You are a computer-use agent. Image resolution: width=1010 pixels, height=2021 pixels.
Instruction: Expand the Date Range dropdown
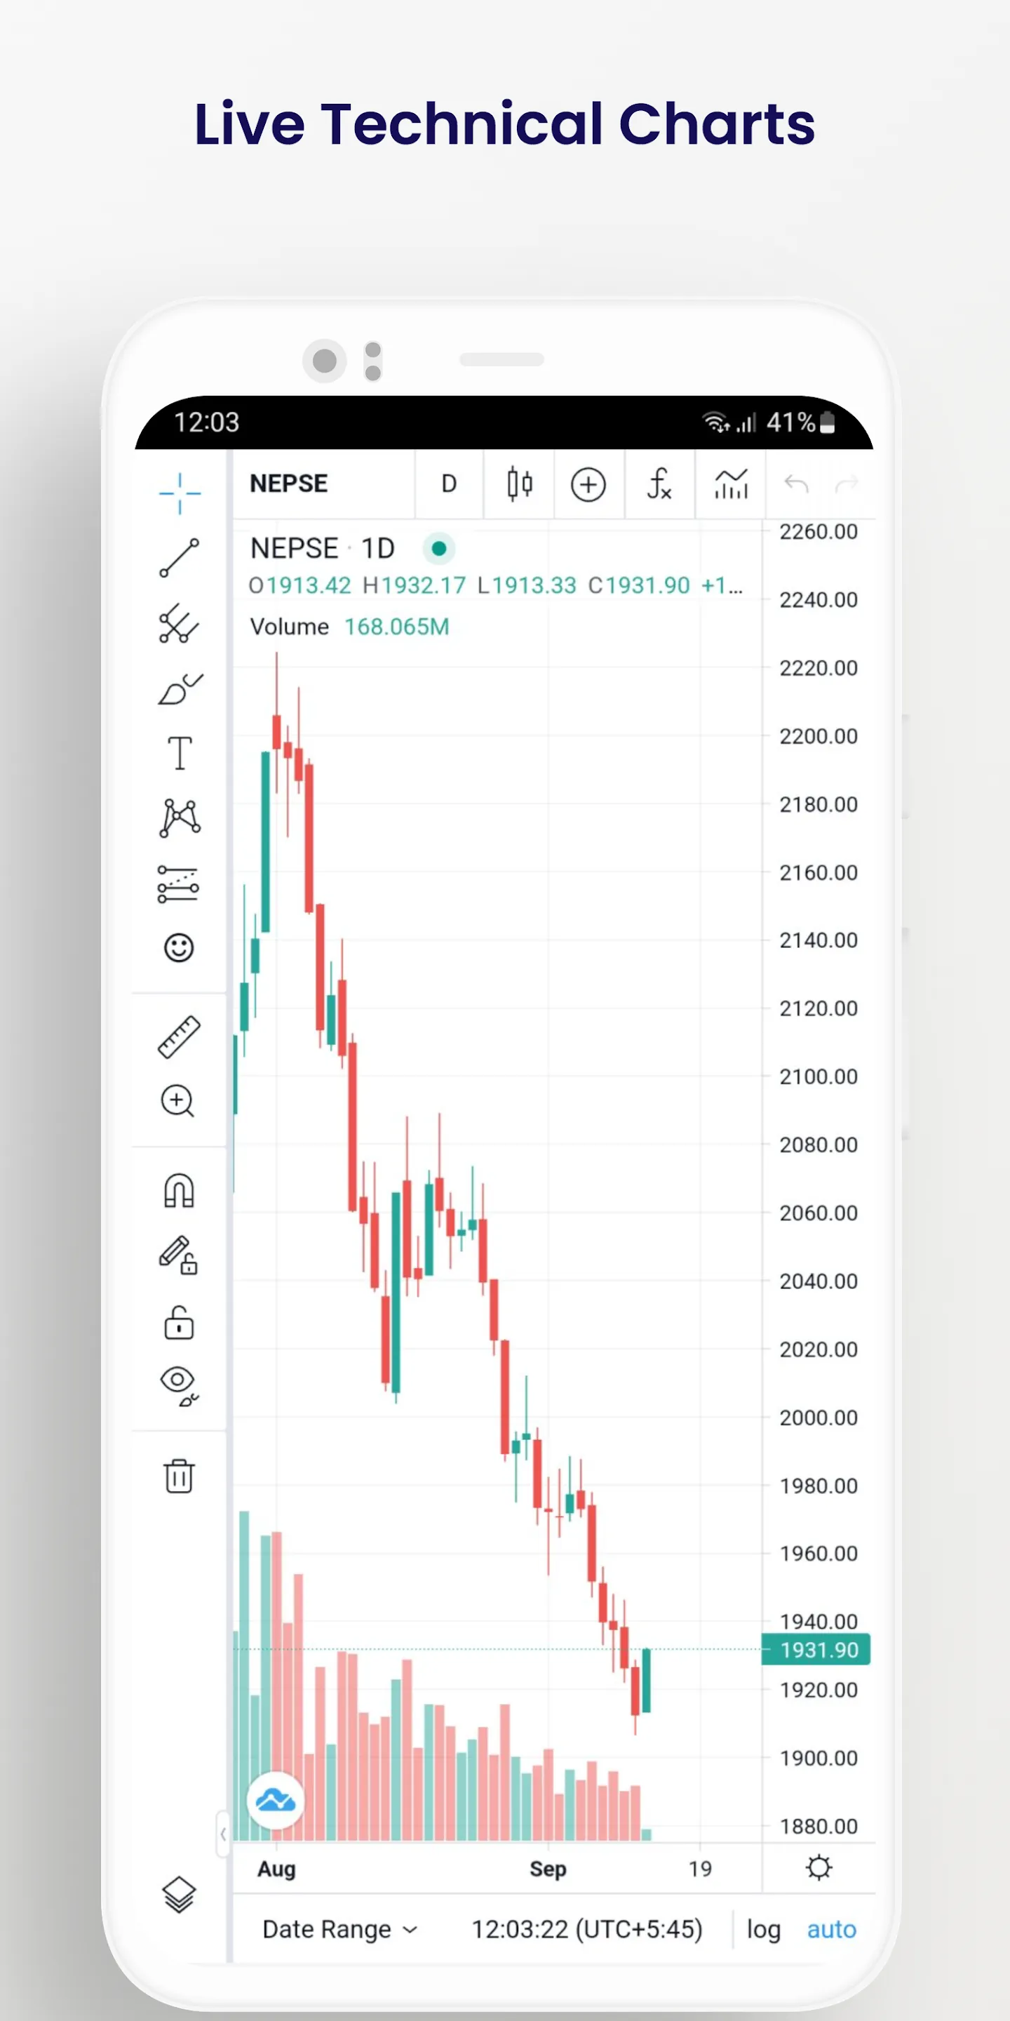[x=339, y=1929]
